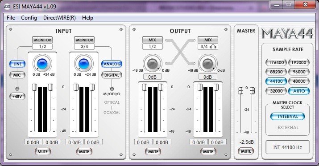This screenshot has height=166, width=319.
Task: Set sample rate to 176400
Action: coord(276,62)
